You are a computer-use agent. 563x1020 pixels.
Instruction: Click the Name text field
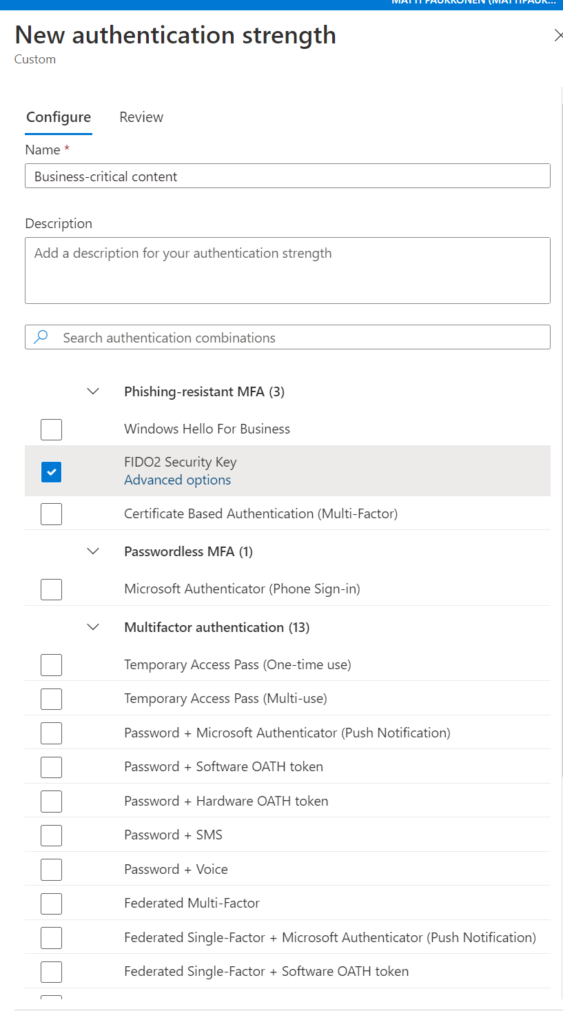(287, 176)
